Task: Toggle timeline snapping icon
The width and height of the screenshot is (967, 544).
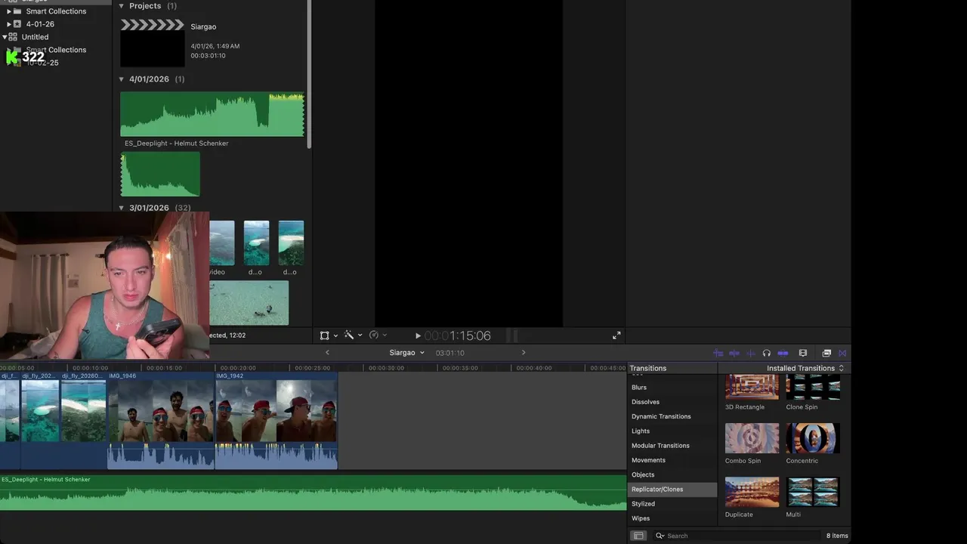Action: pos(783,353)
